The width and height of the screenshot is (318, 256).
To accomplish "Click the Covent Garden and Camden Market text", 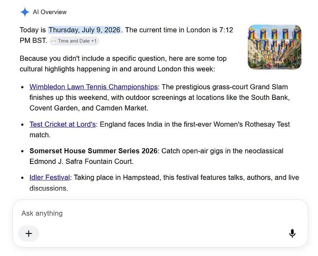I will 89,108.
